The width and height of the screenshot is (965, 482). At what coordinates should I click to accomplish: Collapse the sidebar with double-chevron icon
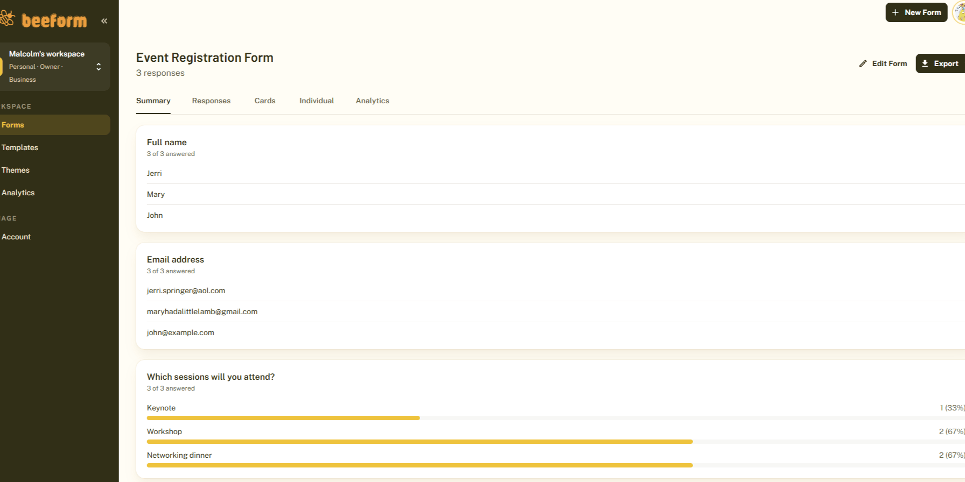(104, 21)
